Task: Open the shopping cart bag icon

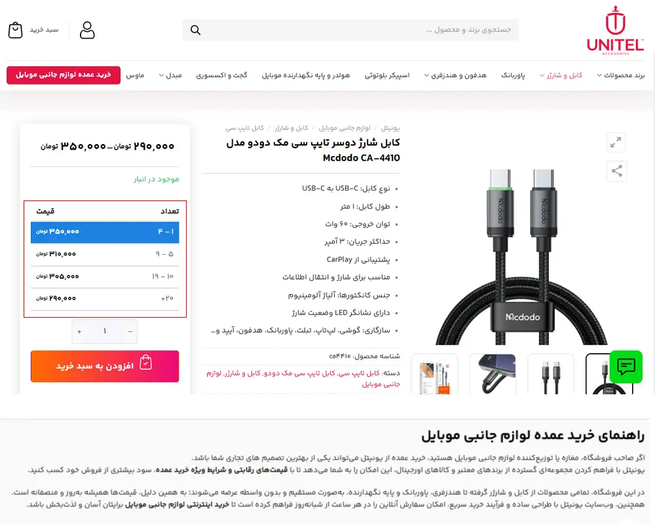Action: 16,30
